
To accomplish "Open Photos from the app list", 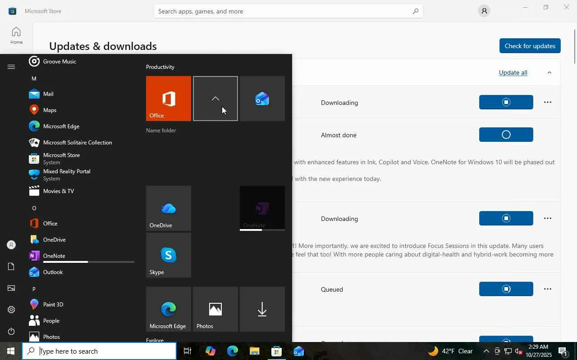I will pyautogui.click(x=81, y=337).
